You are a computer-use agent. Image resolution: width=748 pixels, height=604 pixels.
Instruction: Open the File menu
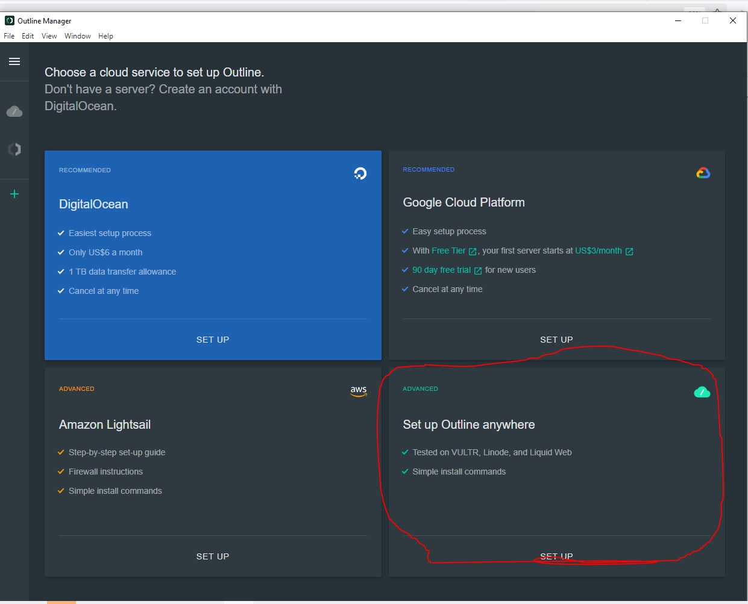(9, 36)
